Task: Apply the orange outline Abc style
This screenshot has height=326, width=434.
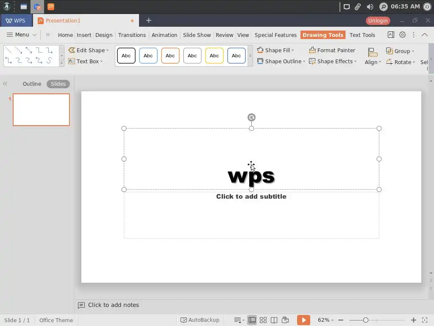Action: point(170,56)
